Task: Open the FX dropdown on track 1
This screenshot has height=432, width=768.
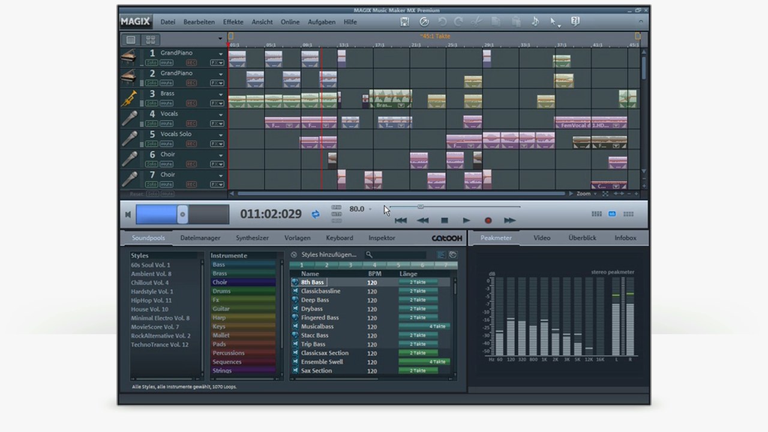Action: (x=217, y=62)
